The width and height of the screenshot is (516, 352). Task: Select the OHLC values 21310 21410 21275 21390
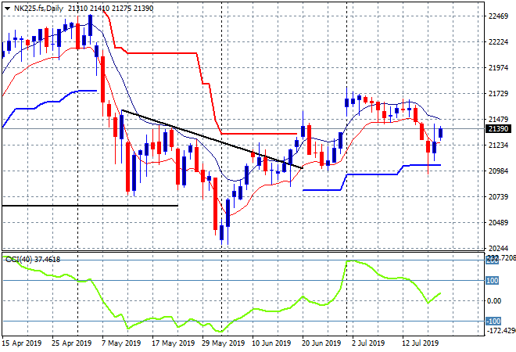(110, 9)
